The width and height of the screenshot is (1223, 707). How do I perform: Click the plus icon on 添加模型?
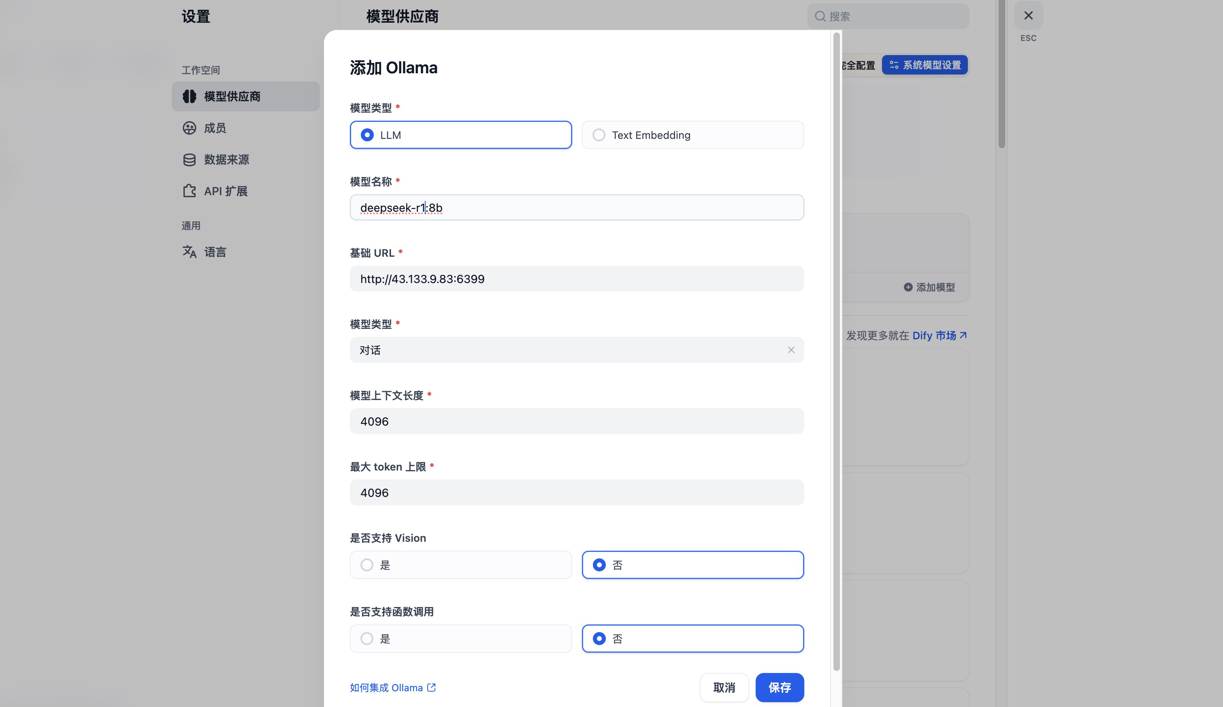[x=908, y=287]
